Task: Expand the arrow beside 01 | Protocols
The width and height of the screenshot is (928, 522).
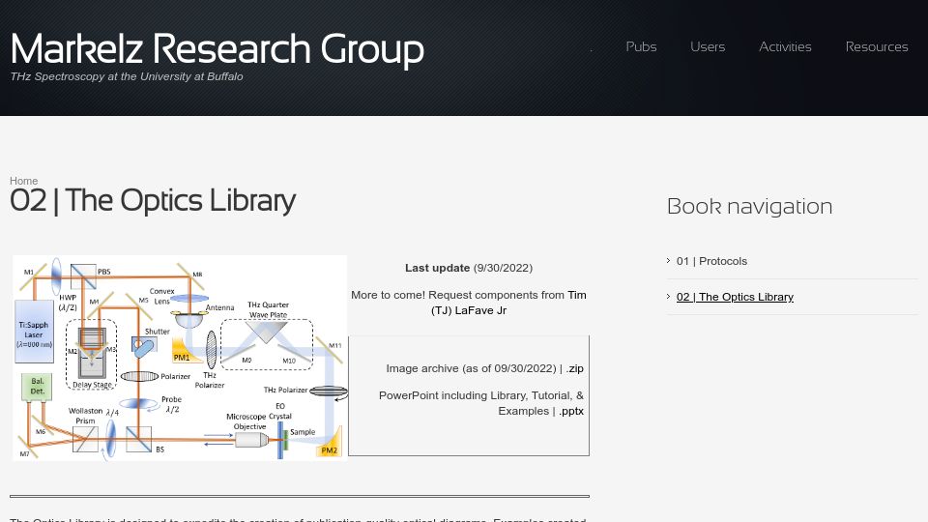Action: click(669, 260)
